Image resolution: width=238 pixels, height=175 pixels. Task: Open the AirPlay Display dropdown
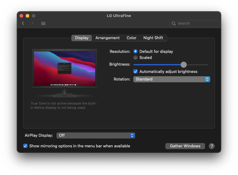(x=96, y=136)
